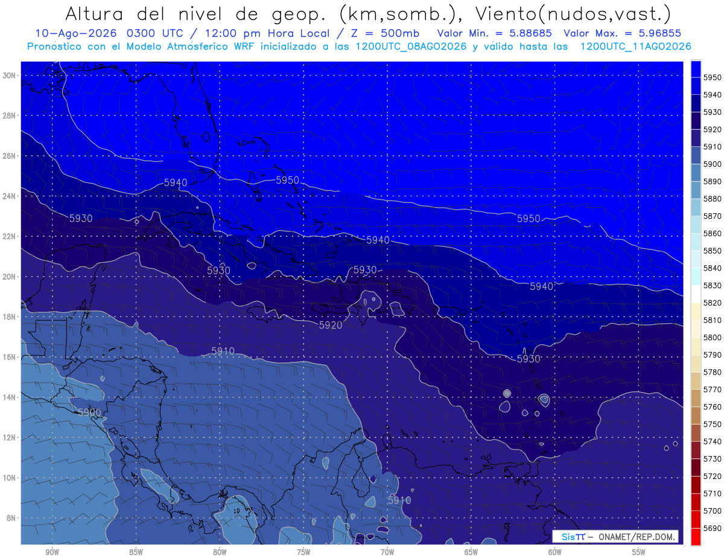Pick the tan legend swatch between 5770 and 5780
Image resolution: width=724 pixels, height=560 pixels.
[x=696, y=381]
